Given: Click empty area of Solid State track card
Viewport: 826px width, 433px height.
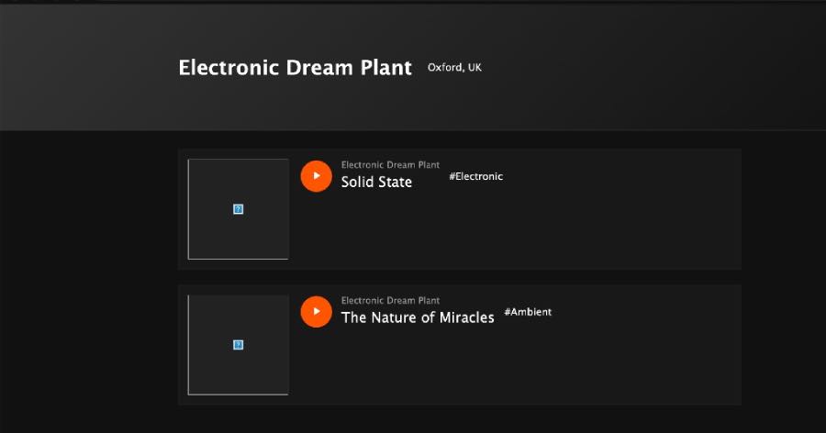Looking at the screenshot, I should pyautogui.click(x=551, y=229).
